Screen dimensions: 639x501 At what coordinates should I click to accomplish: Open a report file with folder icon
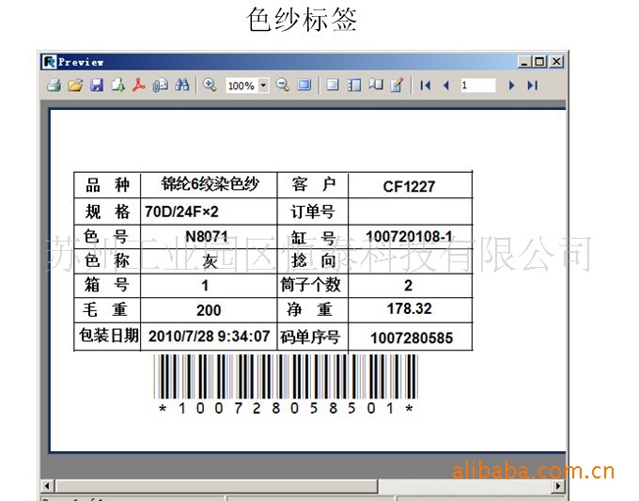click(74, 86)
